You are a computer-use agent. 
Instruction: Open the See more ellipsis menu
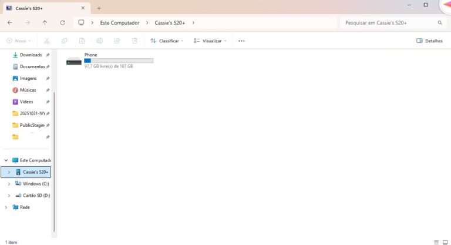pyautogui.click(x=241, y=41)
